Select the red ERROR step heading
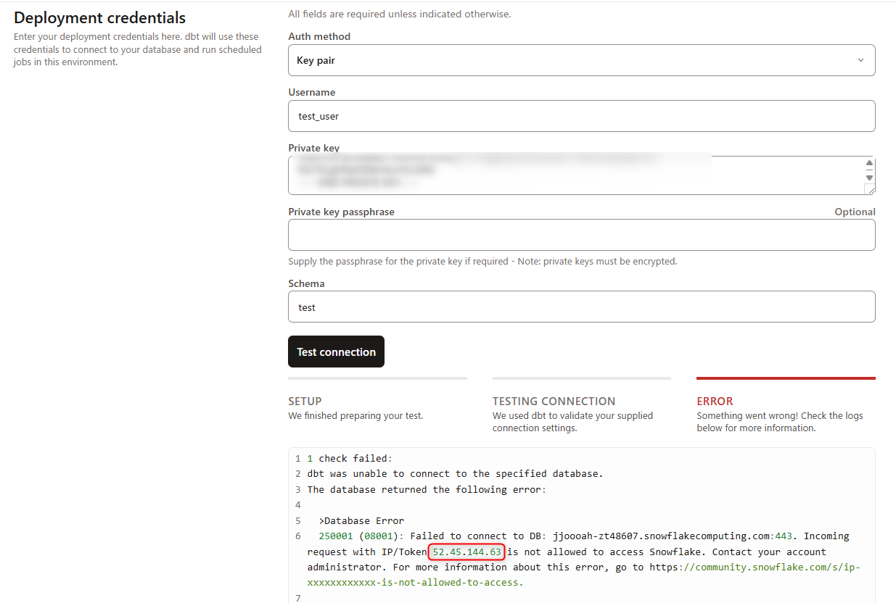Image resolution: width=896 pixels, height=603 pixels. pyautogui.click(x=715, y=401)
